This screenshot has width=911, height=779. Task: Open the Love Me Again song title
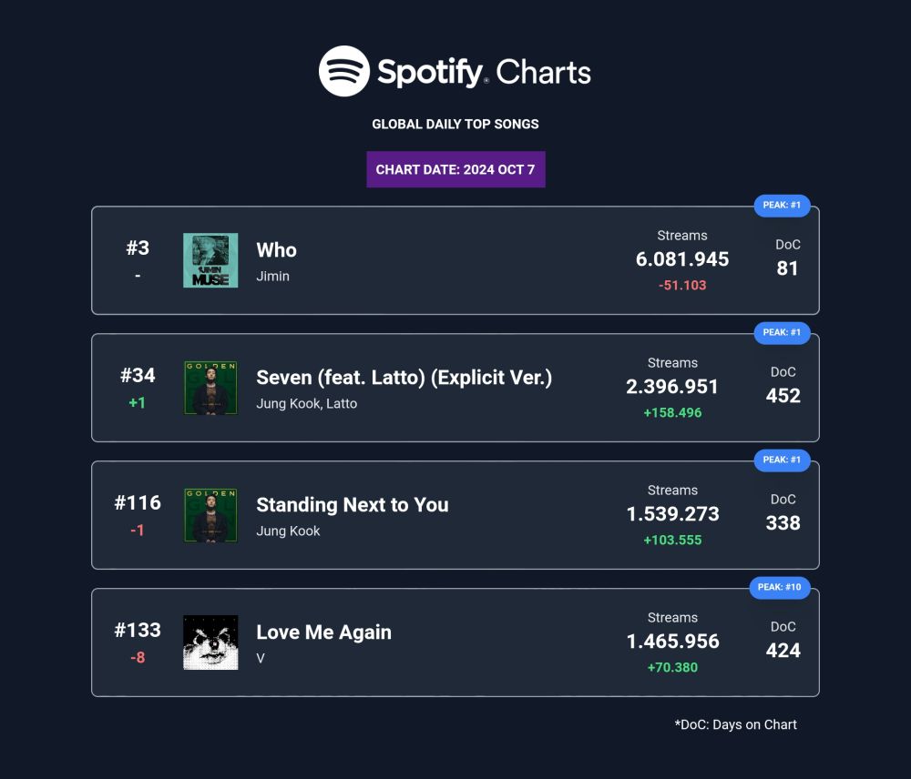tap(323, 632)
